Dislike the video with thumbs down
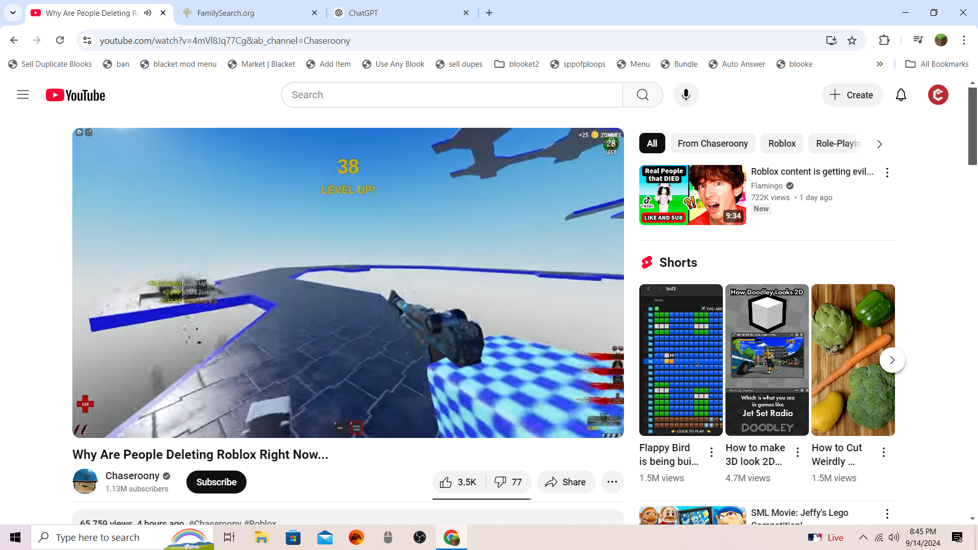 coord(508,482)
